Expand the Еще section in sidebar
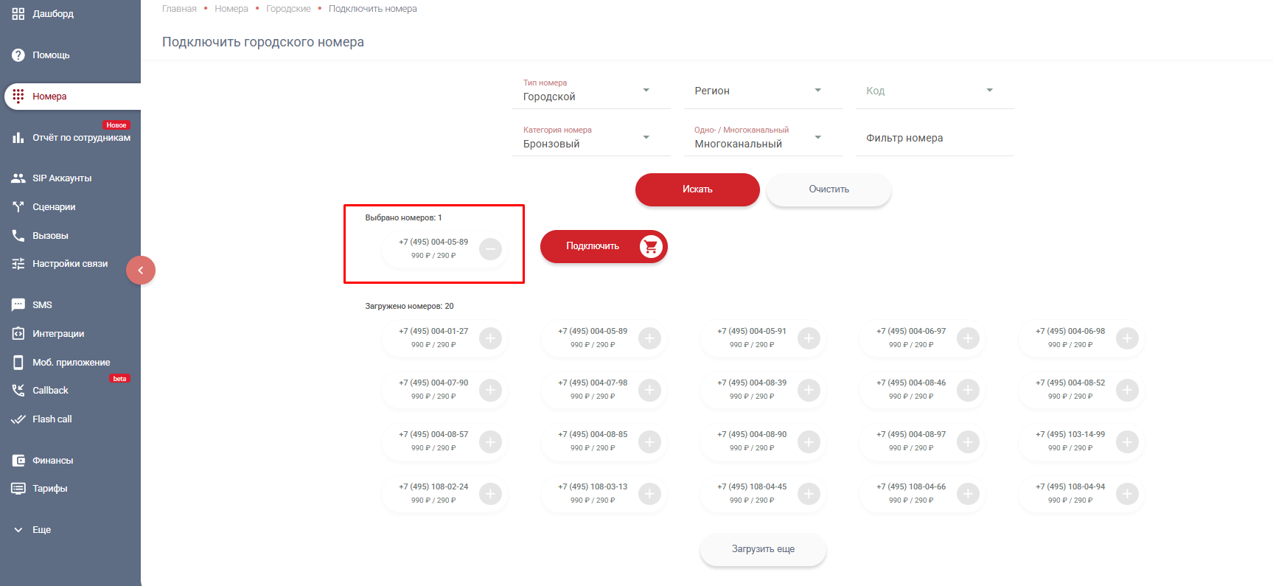Image resolution: width=1273 pixels, height=586 pixels. coord(41,530)
